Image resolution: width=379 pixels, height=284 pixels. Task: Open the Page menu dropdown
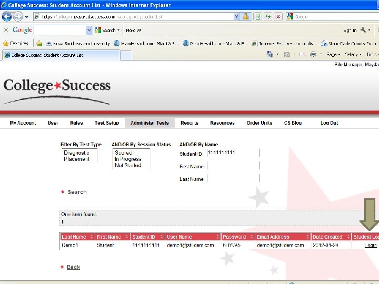[333, 54]
